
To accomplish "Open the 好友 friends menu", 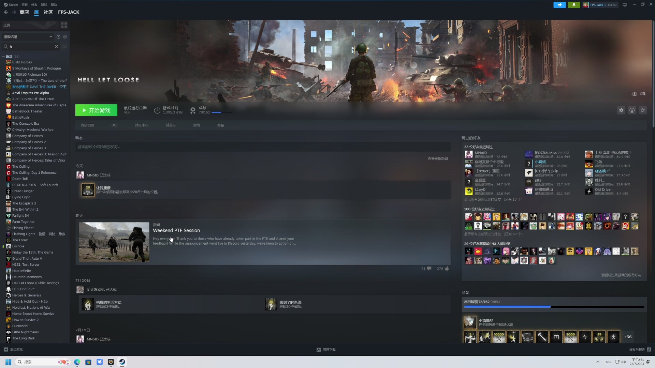I will tap(34, 5).
